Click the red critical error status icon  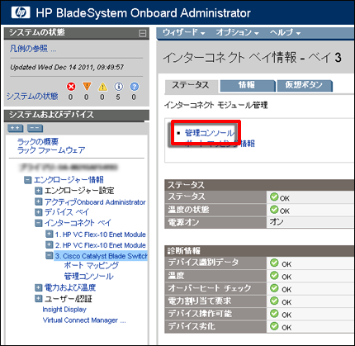pyautogui.click(x=71, y=87)
